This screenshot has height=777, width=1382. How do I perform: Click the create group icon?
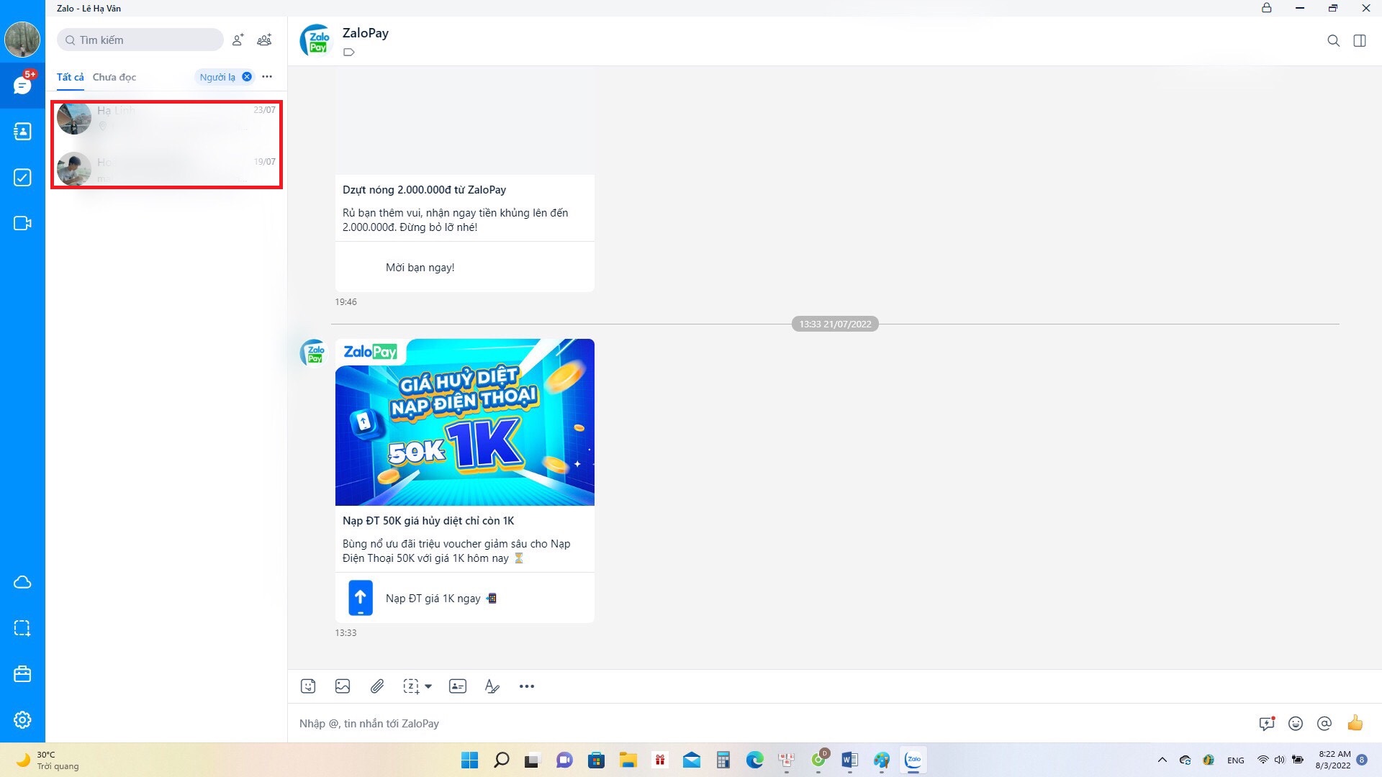pos(265,40)
